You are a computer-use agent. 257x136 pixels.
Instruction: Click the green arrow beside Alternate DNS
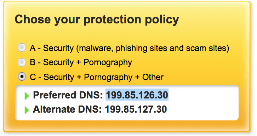[27, 110]
